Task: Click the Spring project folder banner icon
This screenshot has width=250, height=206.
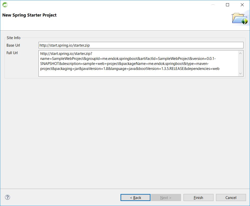Action: click(240, 19)
